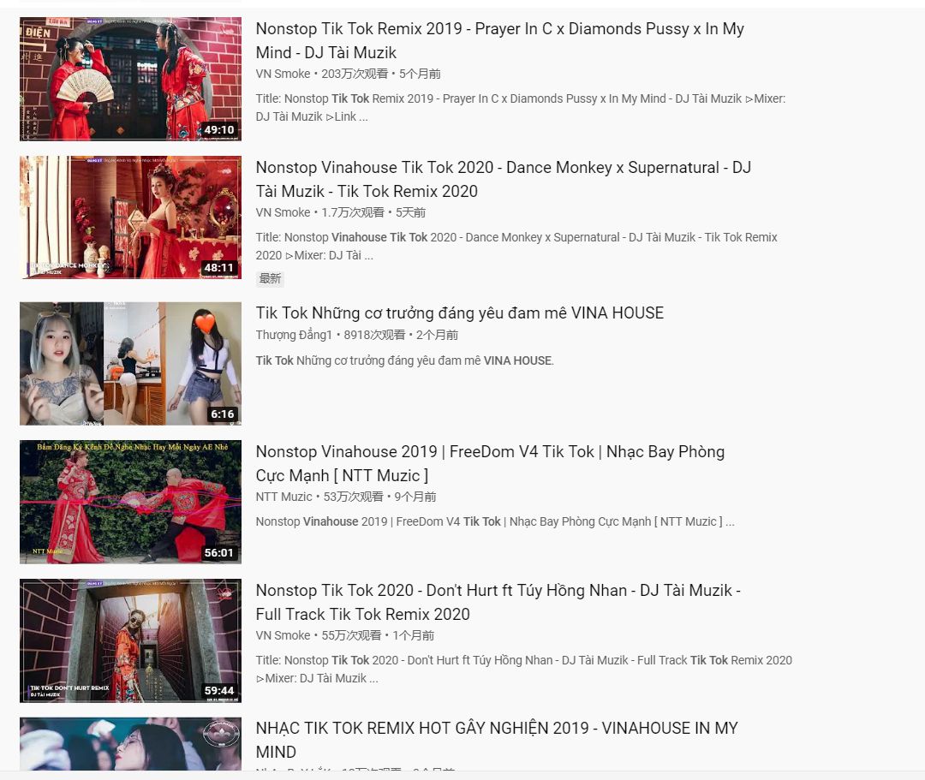Visit VN Smoke channel under the Don't Hurt video
925x780 pixels.
[x=283, y=635]
